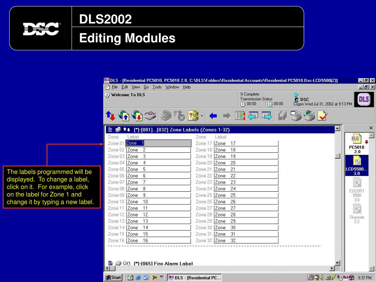
Task: Click the Zone Labels (Zones 1-32) section header
Action: pyautogui.click(x=220, y=130)
